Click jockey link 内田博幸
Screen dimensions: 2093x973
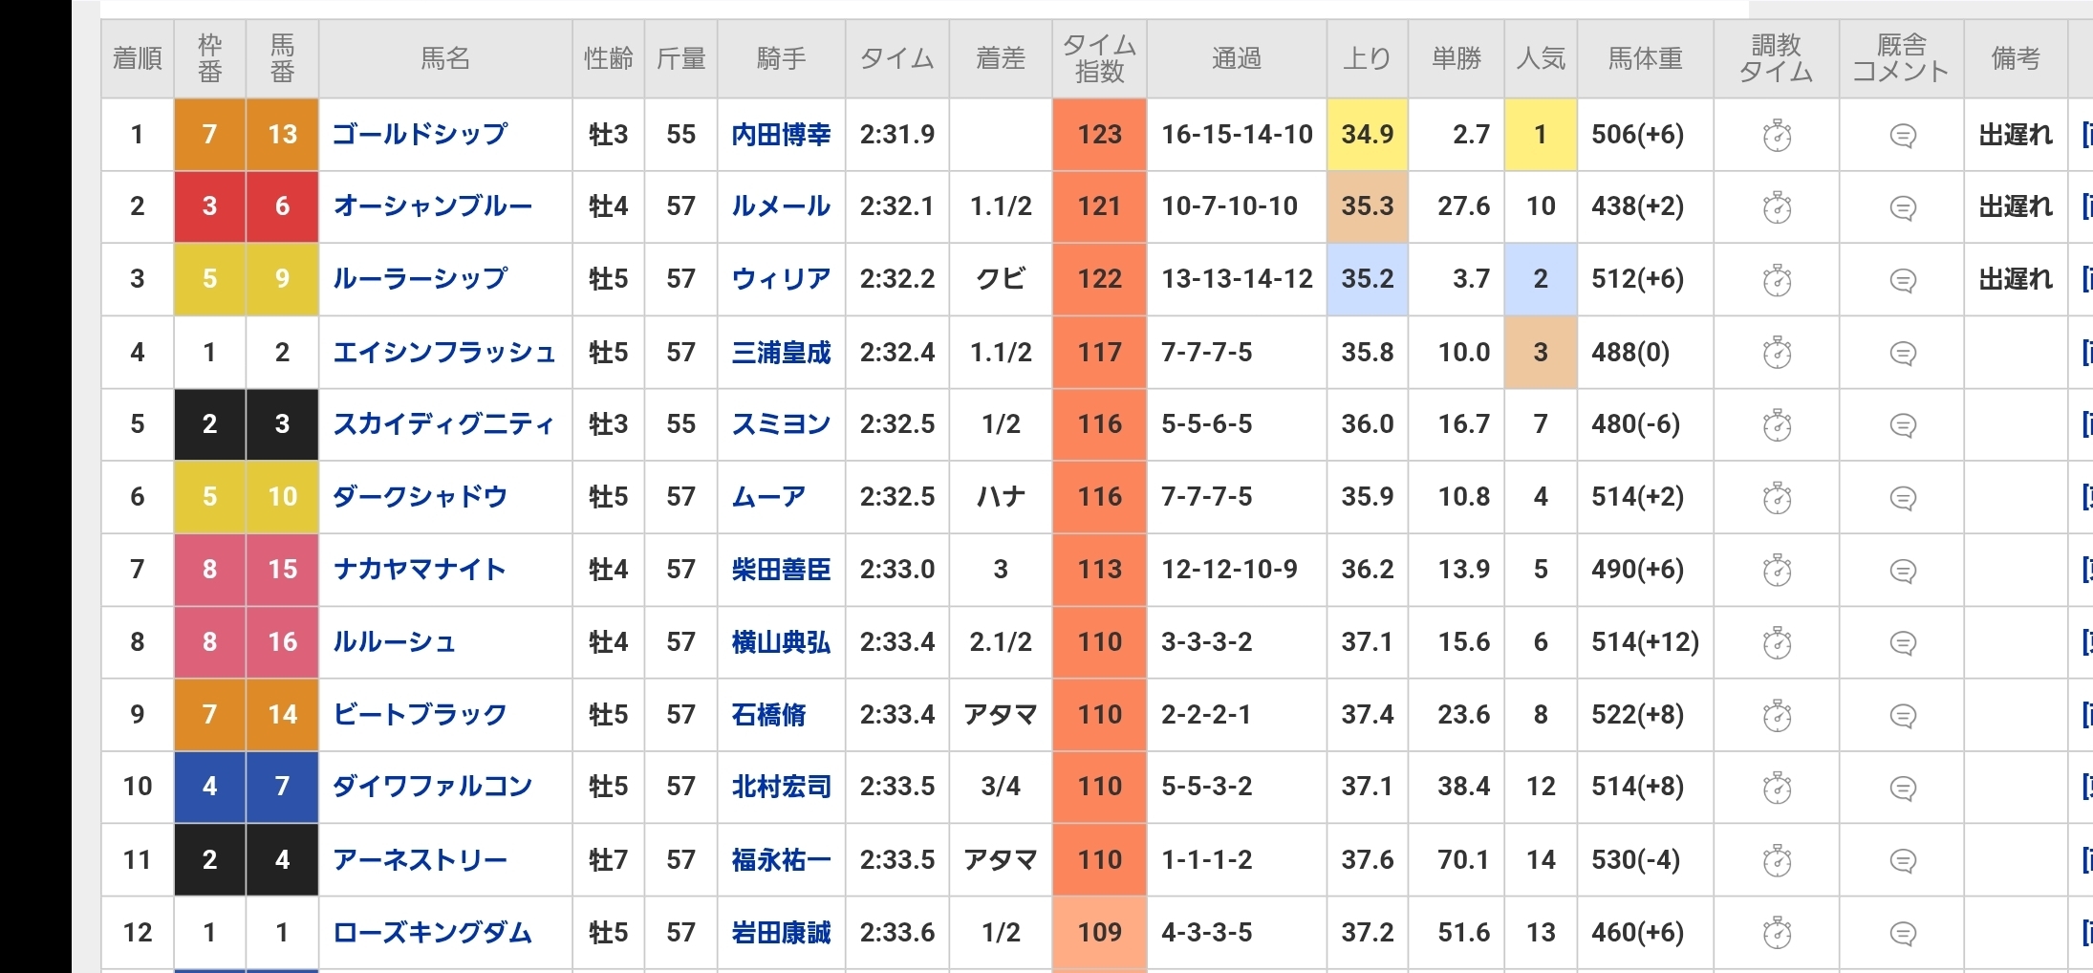781,135
